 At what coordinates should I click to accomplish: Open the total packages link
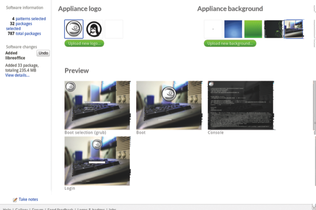28,34
